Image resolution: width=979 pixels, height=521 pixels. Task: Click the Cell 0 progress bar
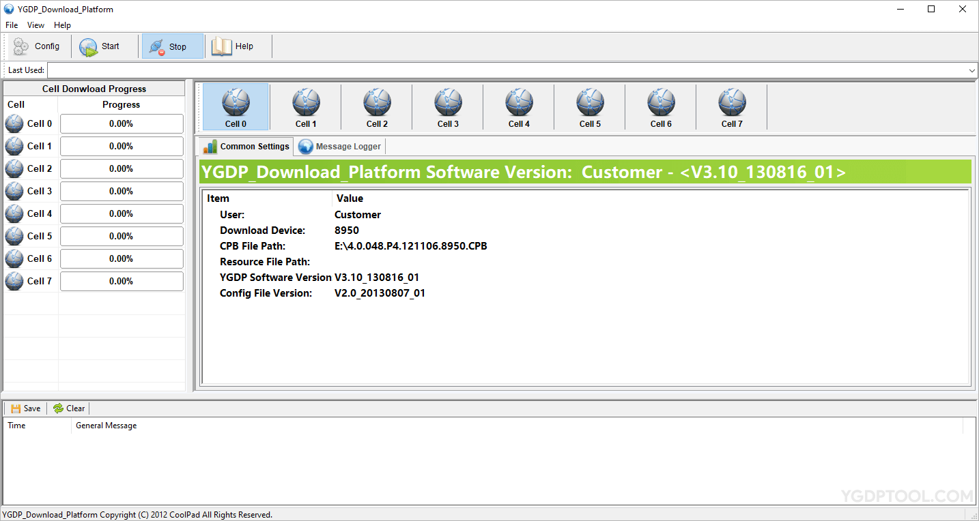(x=122, y=123)
